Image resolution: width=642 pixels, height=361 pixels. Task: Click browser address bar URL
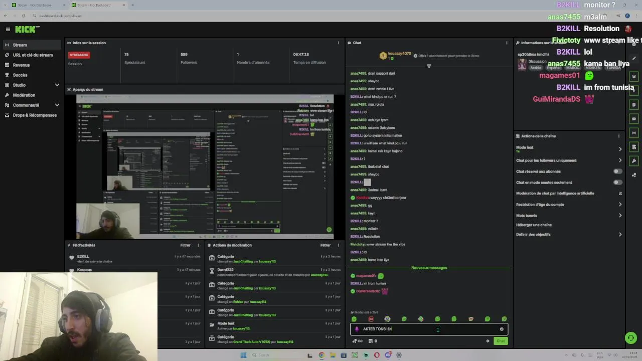[60, 16]
